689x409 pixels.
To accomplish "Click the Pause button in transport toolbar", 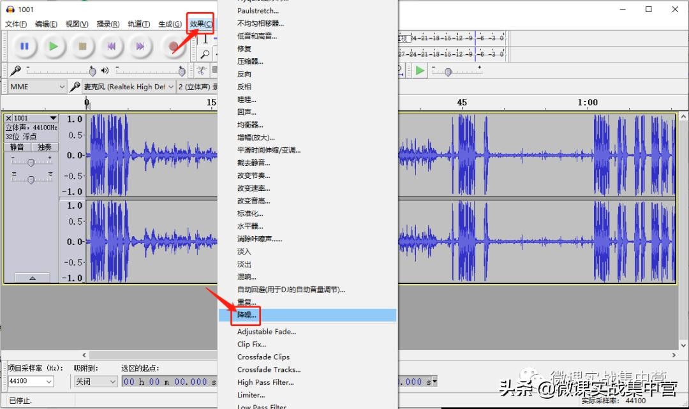I will [x=24, y=46].
